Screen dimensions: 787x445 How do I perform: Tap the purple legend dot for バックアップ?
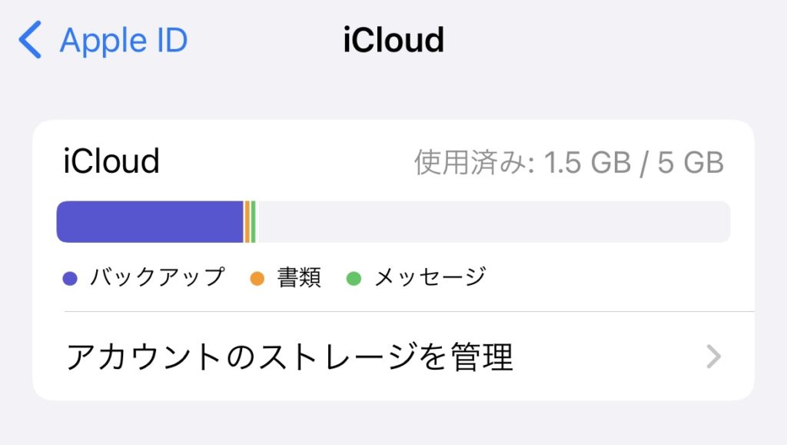pyautogui.click(x=71, y=278)
